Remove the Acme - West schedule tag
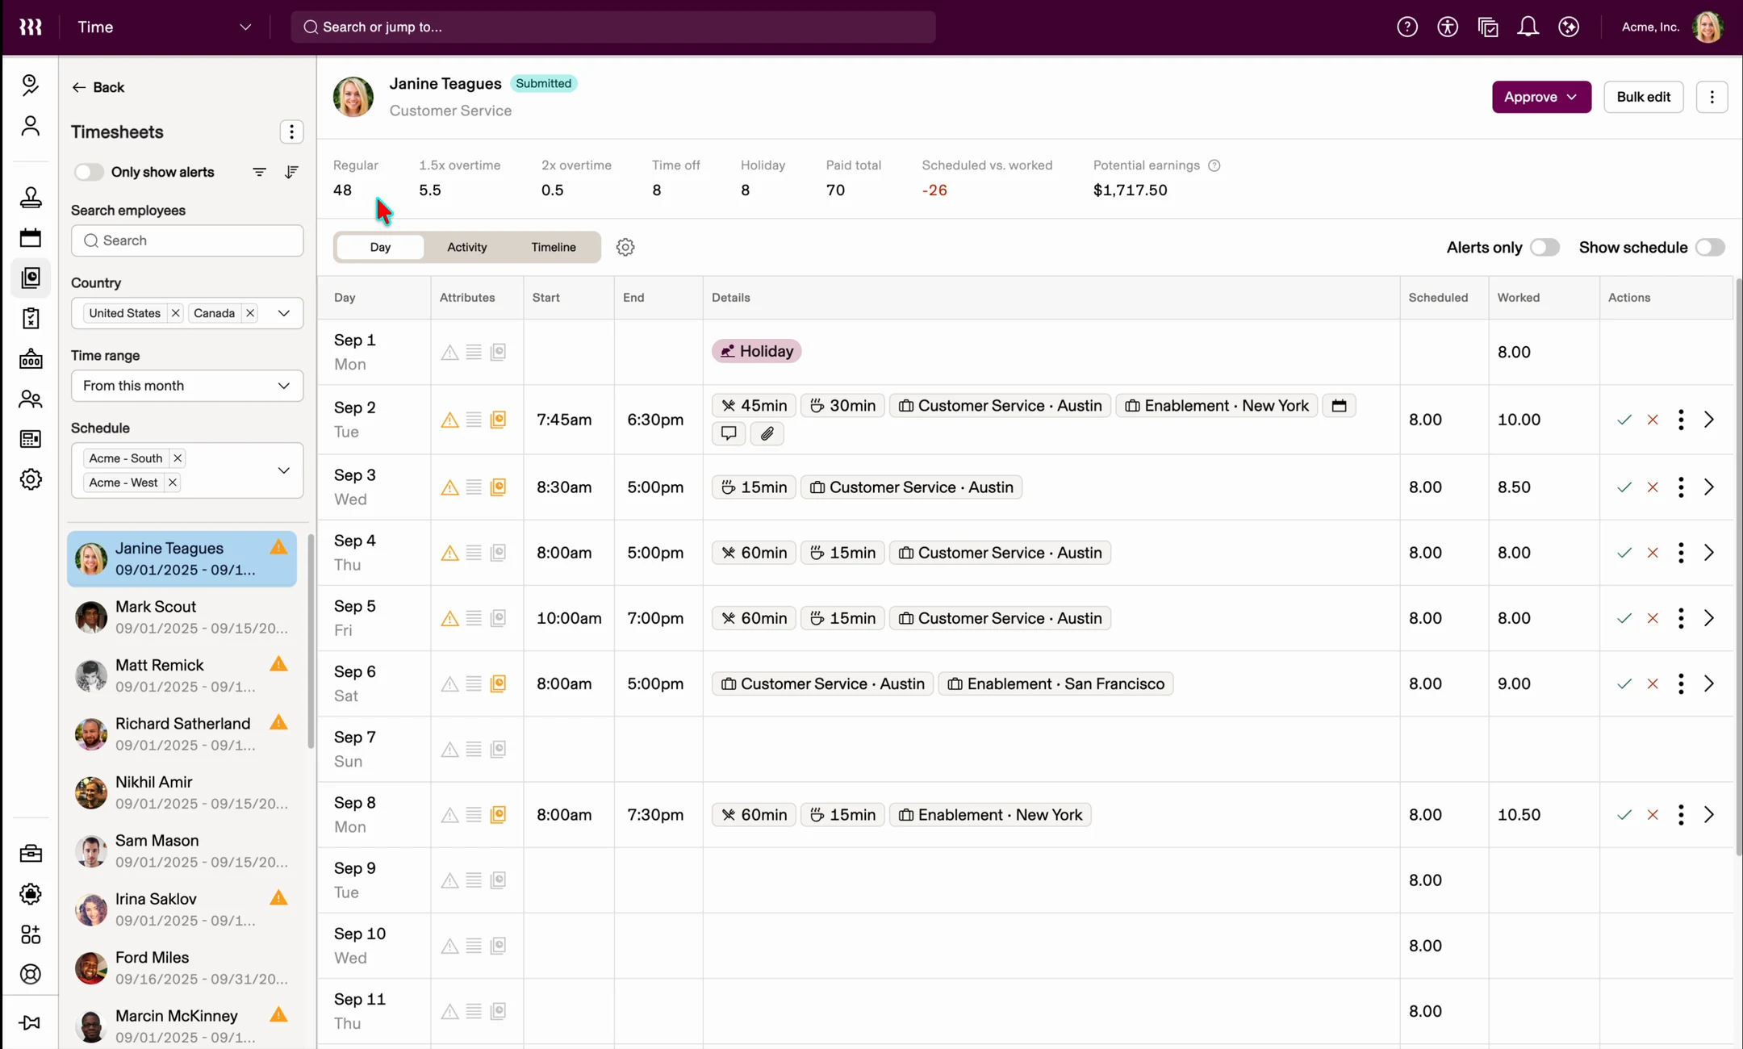Viewport: 1743px width, 1049px height. pos(173,483)
